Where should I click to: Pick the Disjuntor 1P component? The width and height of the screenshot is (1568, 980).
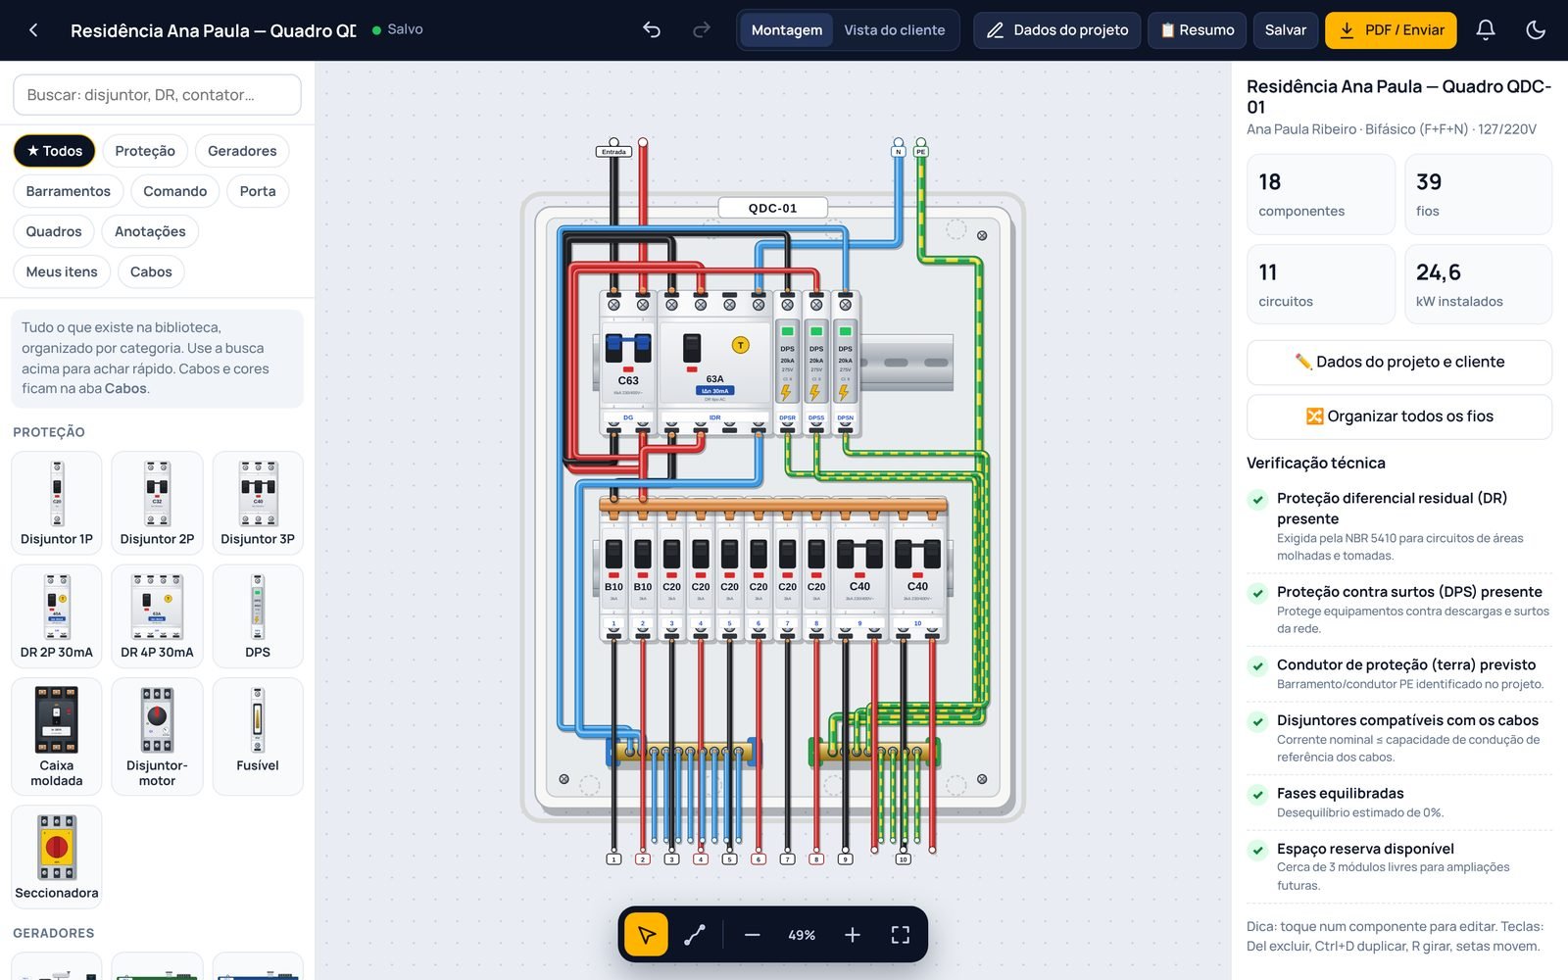pos(57,503)
